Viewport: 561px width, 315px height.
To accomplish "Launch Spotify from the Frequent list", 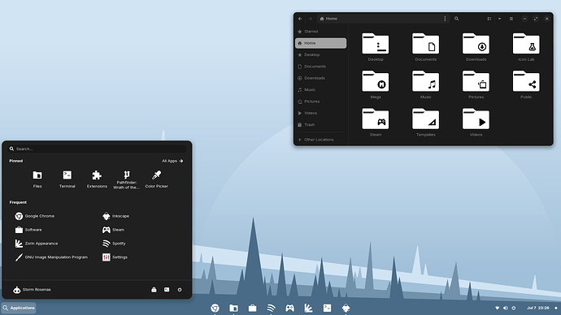I will [114, 244].
